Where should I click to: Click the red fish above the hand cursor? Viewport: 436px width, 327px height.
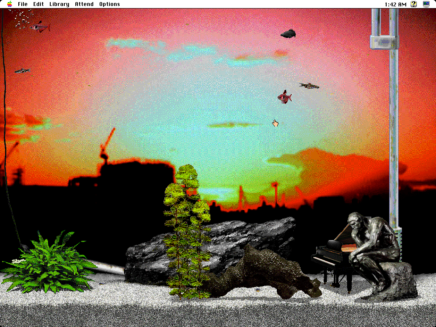coord(284,97)
